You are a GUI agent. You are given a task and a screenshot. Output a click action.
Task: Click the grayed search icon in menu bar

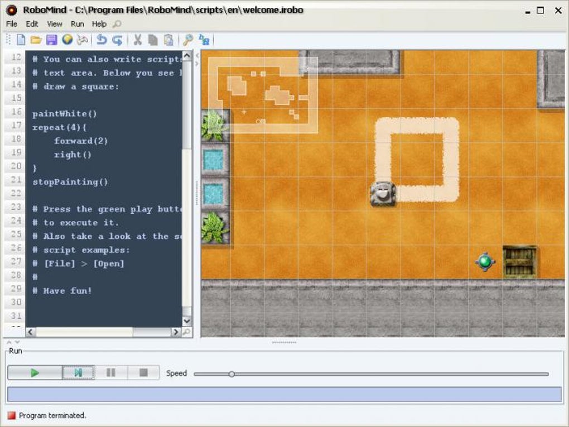click(x=117, y=24)
